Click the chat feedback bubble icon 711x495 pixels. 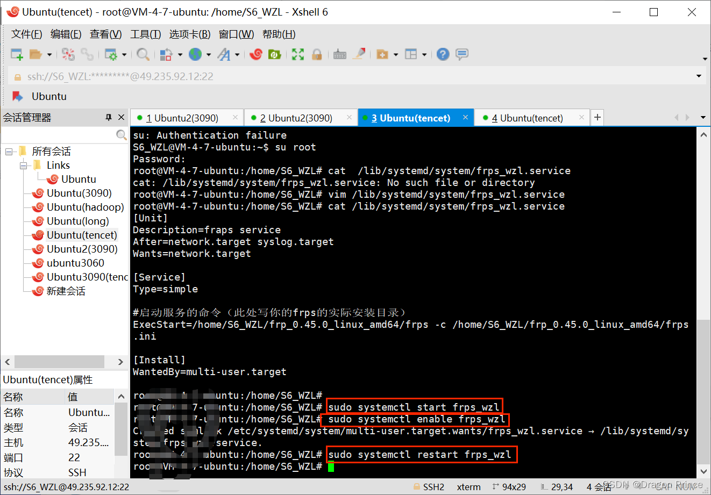(x=461, y=54)
